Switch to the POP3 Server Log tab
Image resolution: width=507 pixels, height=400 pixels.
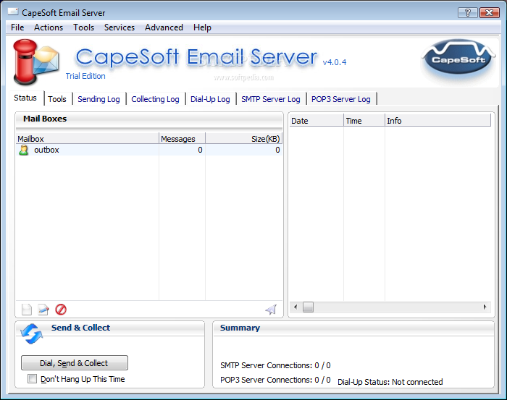coord(341,99)
